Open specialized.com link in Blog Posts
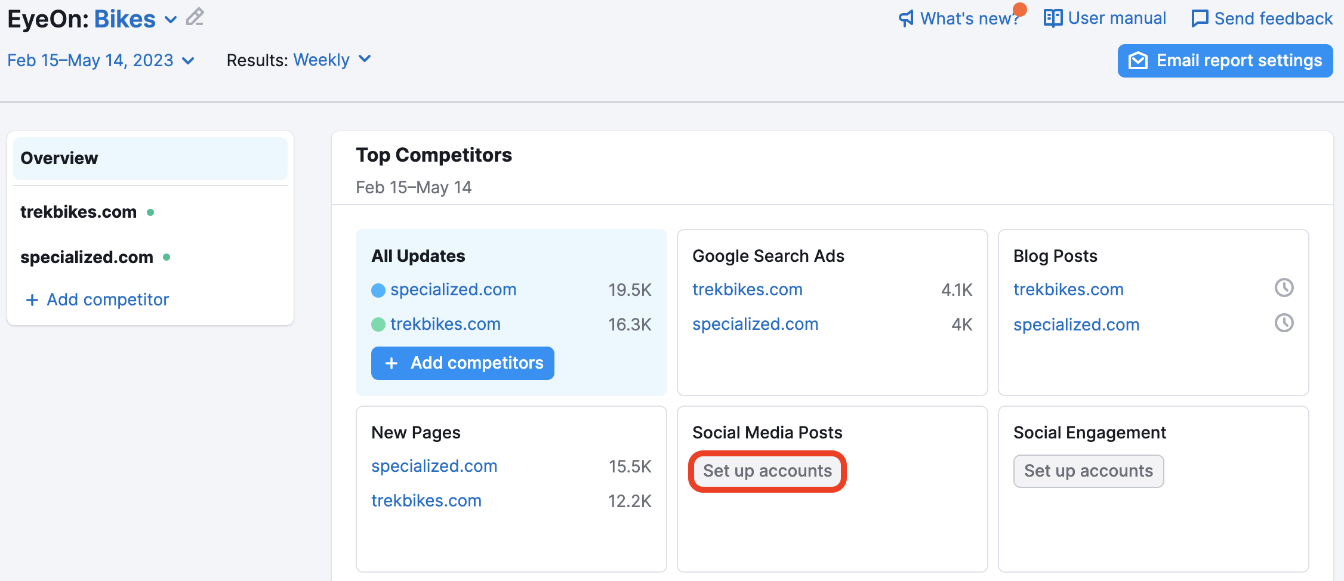This screenshot has height=581, width=1344. (x=1076, y=325)
